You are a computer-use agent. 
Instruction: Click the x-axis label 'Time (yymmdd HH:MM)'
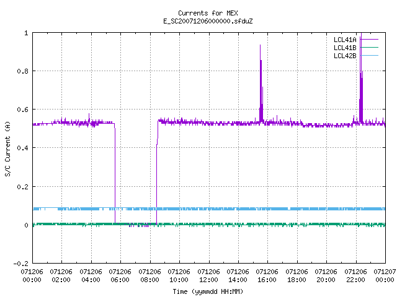[208, 291]
